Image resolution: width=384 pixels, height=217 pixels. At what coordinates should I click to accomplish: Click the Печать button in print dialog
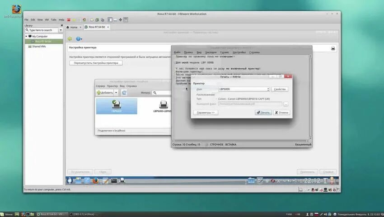pos(263,113)
